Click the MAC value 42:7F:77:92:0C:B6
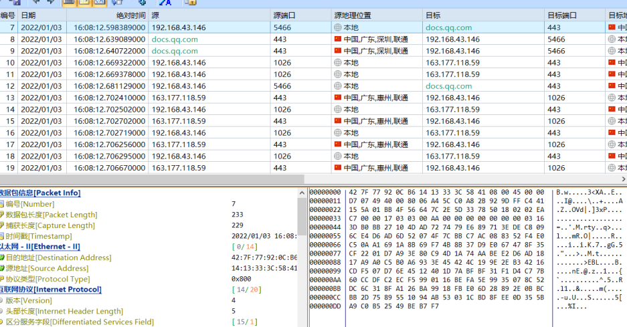Screen dimensions: 627x327 click(264, 257)
